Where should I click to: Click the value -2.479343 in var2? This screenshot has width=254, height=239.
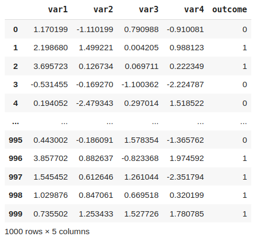(95, 103)
